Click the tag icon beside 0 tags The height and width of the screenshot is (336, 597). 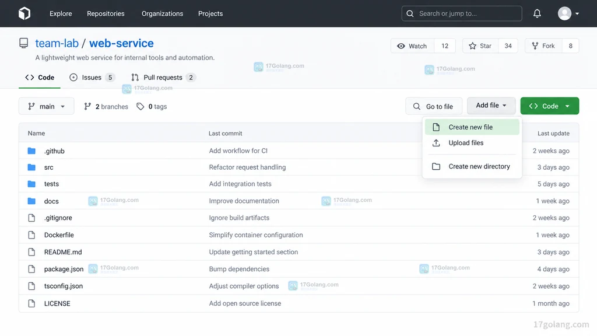141,107
